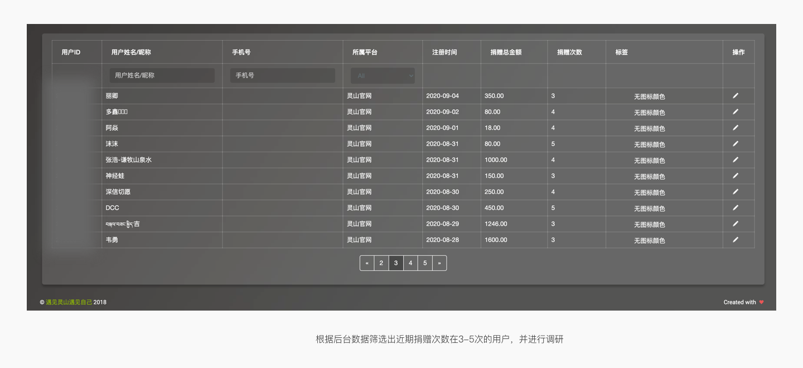This screenshot has width=803, height=368.
Task: Click the 无图标颜色 tag in 韦勇 row
Action: [x=650, y=241]
